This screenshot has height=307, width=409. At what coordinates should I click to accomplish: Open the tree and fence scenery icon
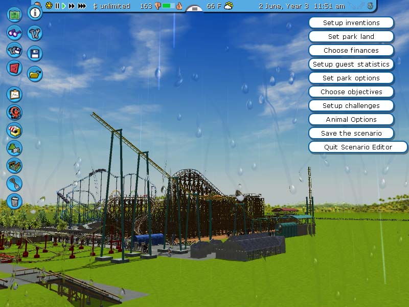click(14, 148)
